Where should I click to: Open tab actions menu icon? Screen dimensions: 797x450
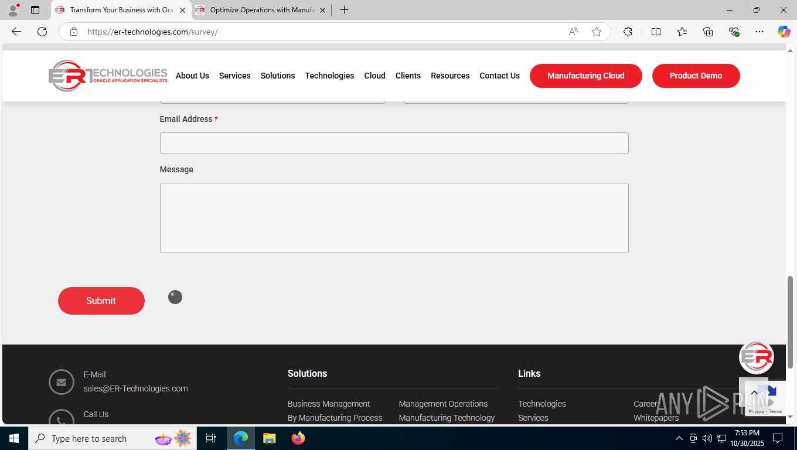(x=35, y=10)
